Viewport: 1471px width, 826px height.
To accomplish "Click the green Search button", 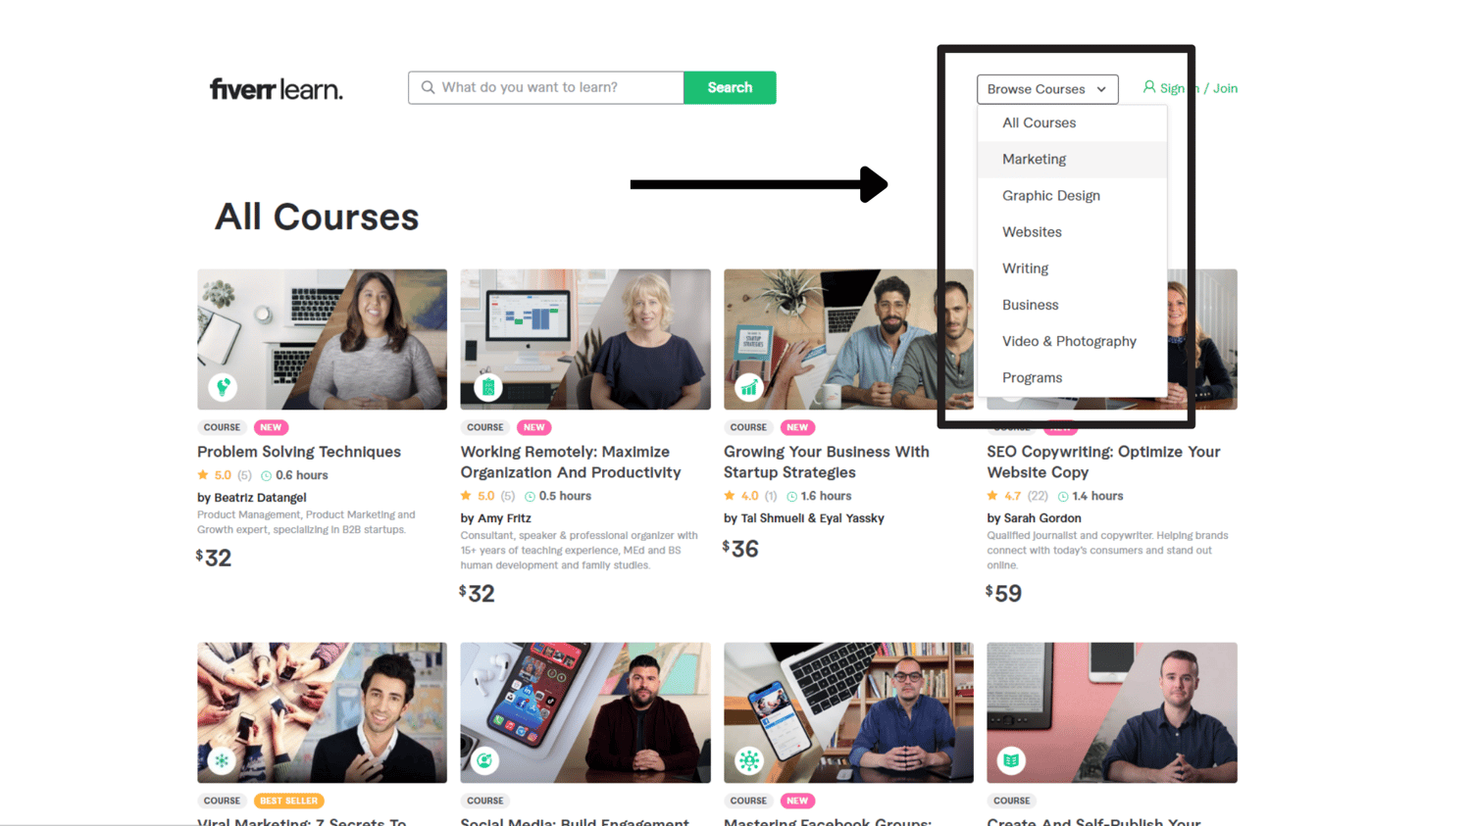I will [730, 87].
